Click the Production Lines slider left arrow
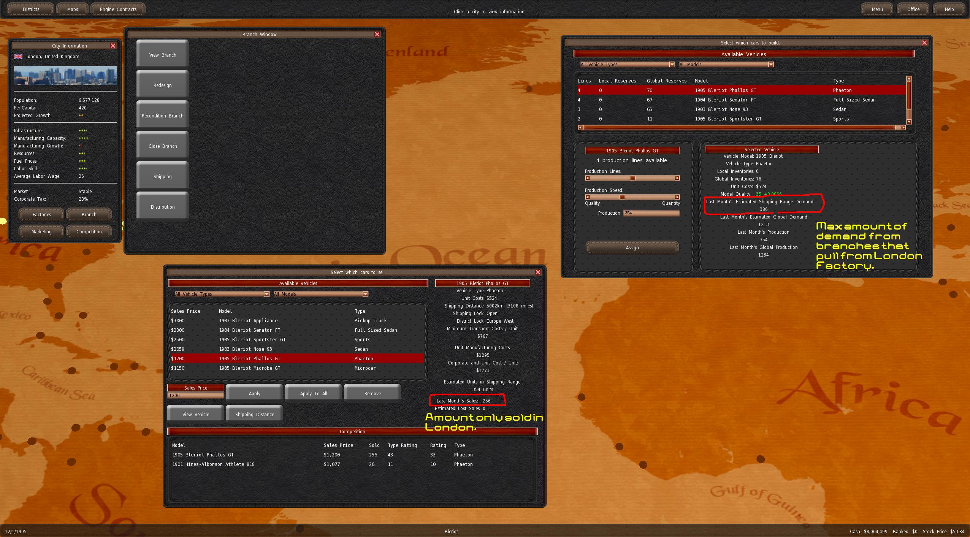Screen dimensions: 970x537 click(588, 178)
